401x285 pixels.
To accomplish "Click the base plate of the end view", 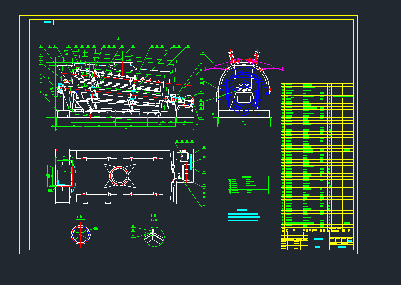I will pyautogui.click(x=244, y=121).
